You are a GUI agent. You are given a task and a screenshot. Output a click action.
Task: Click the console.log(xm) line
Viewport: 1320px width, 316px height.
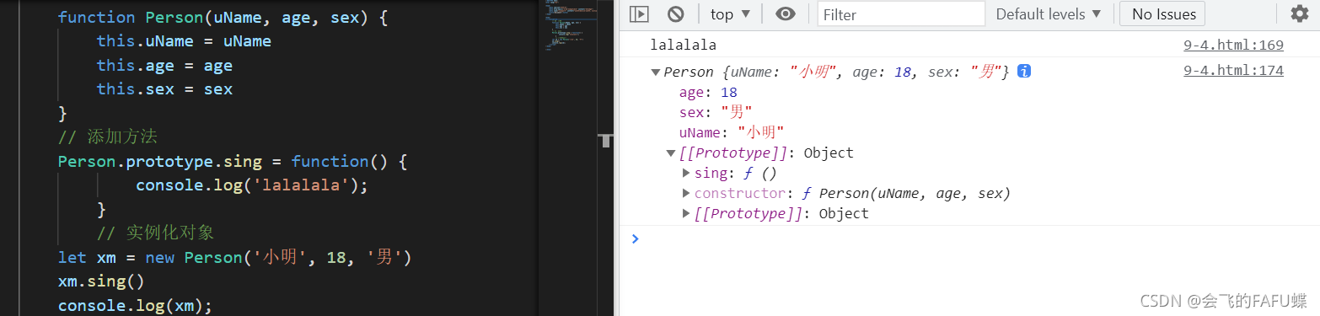[x=135, y=306]
